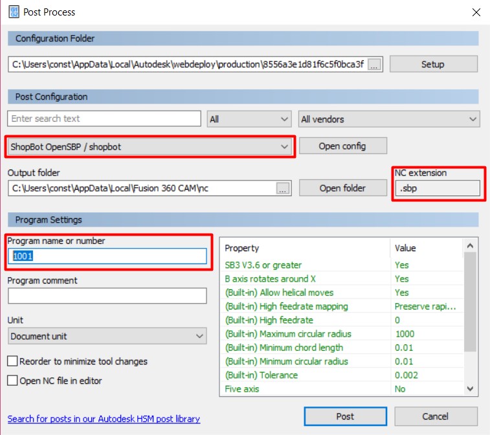Select the Five axis property row

click(343, 389)
